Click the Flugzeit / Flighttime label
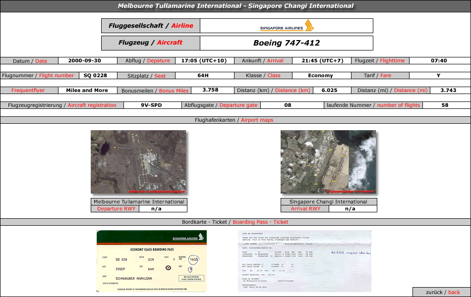Viewport: 471px width, 297px height. tap(380, 60)
